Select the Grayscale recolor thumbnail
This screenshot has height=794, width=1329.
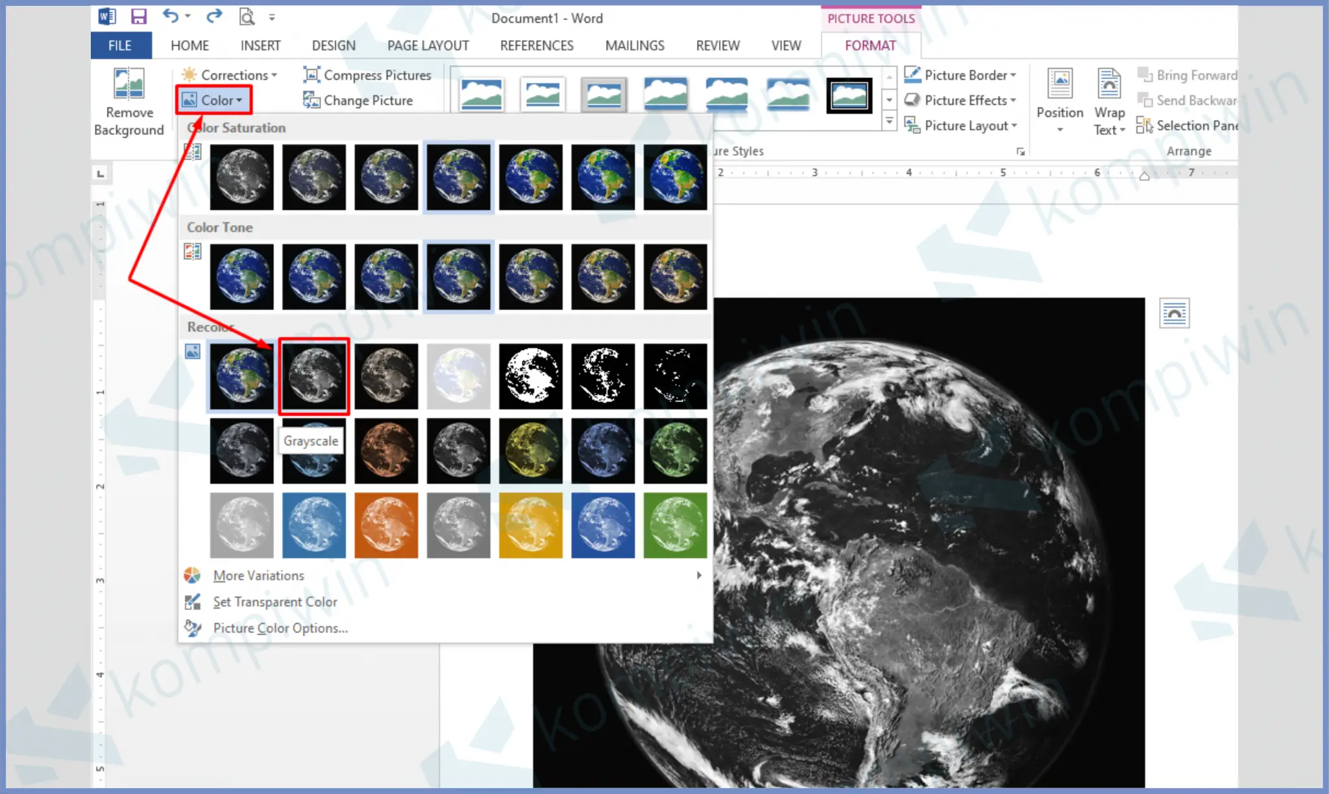(314, 376)
